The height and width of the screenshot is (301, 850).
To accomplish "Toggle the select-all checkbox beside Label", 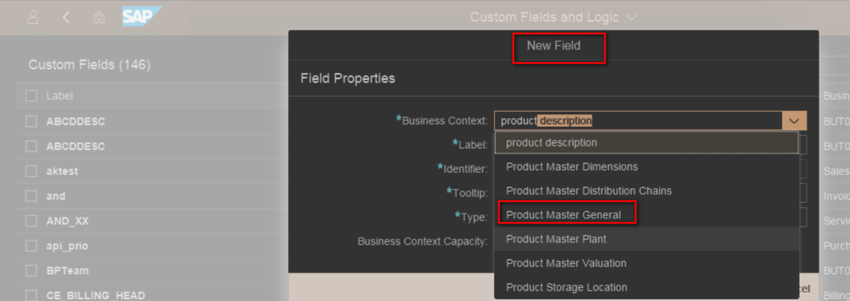I will click(32, 96).
